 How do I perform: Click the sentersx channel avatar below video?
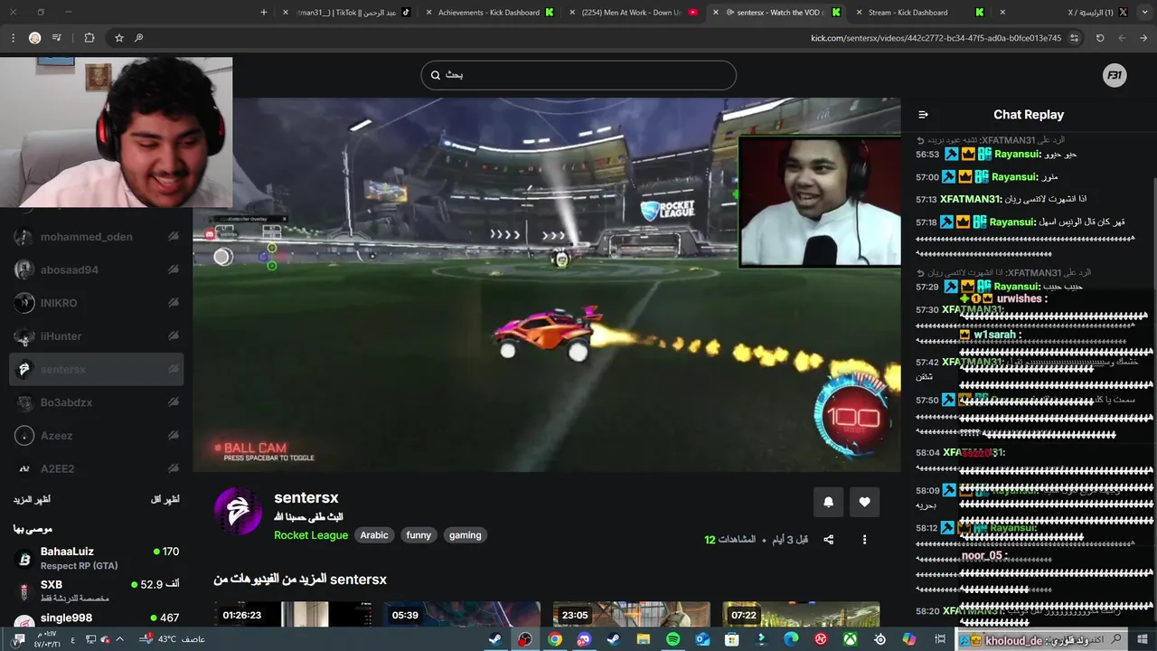pos(238,511)
